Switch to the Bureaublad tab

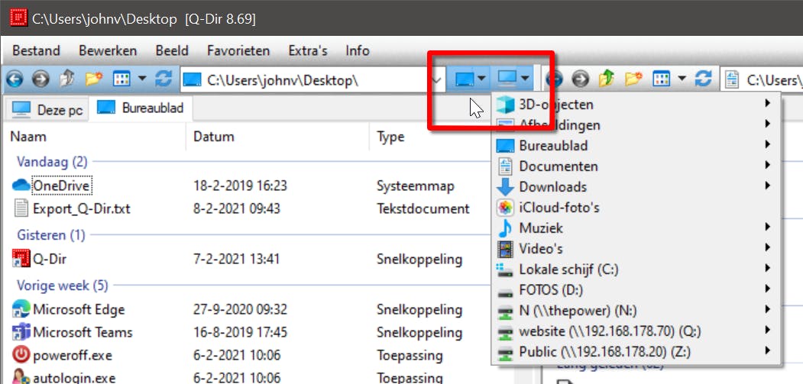[141, 108]
